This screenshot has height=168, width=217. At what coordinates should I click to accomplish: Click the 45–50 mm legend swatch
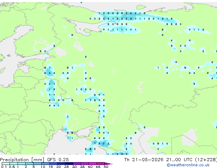point(101,164)
